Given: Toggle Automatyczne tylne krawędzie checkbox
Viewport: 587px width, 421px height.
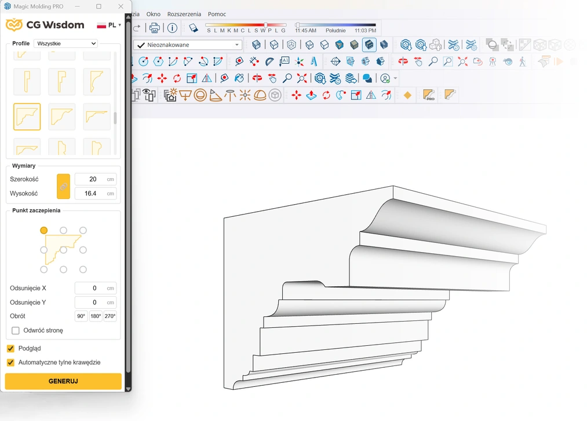Looking at the screenshot, I should 10,363.
